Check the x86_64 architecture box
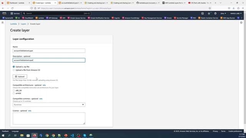 pos(14,90)
